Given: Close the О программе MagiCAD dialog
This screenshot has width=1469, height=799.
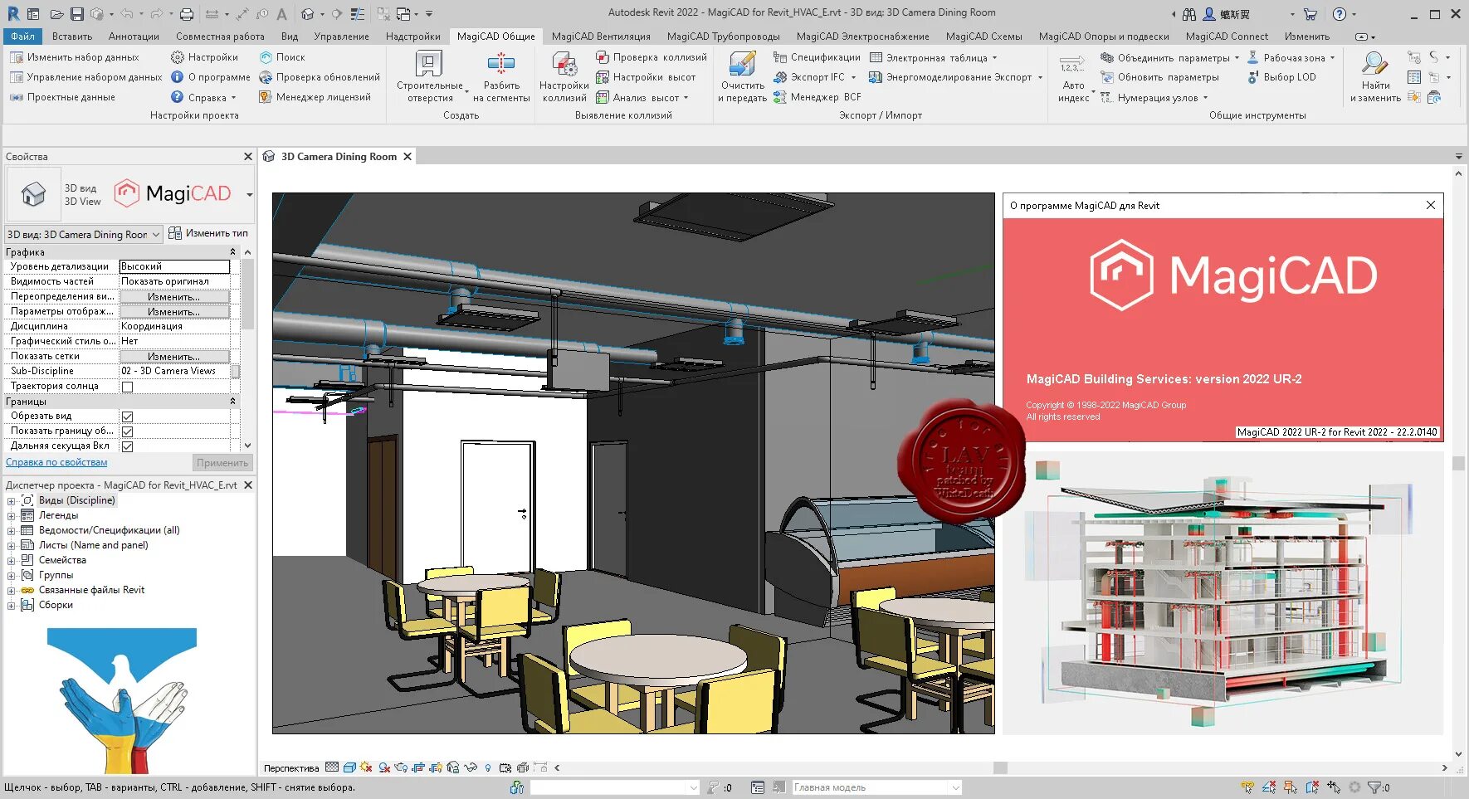Looking at the screenshot, I should click(1431, 205).
